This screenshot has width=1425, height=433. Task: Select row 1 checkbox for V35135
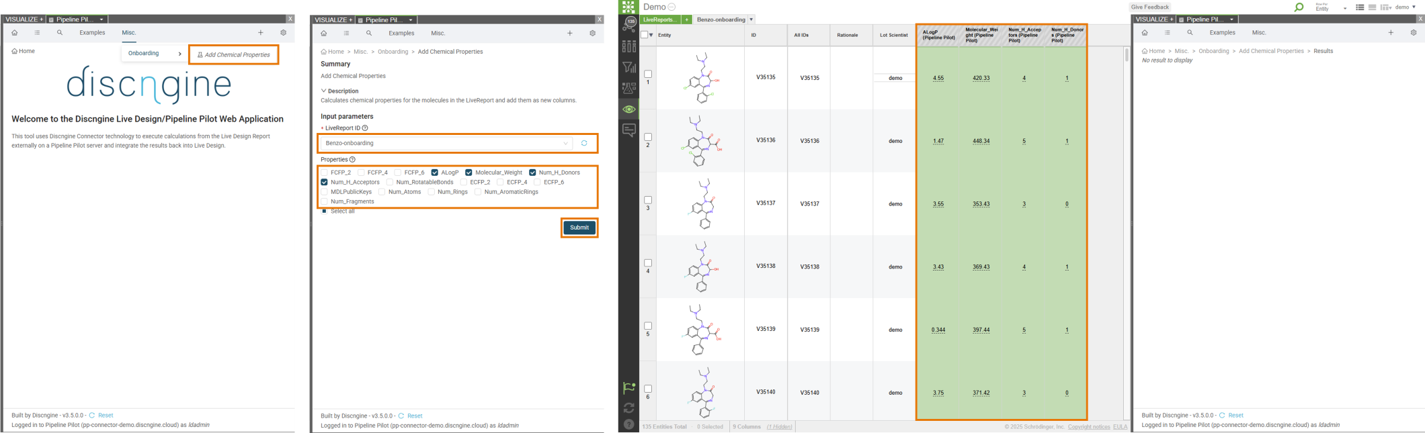click(648, 74)
